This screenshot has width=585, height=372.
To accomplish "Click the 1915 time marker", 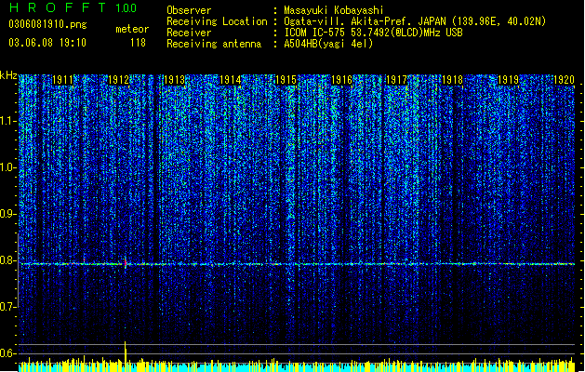I will click(286, 80).
